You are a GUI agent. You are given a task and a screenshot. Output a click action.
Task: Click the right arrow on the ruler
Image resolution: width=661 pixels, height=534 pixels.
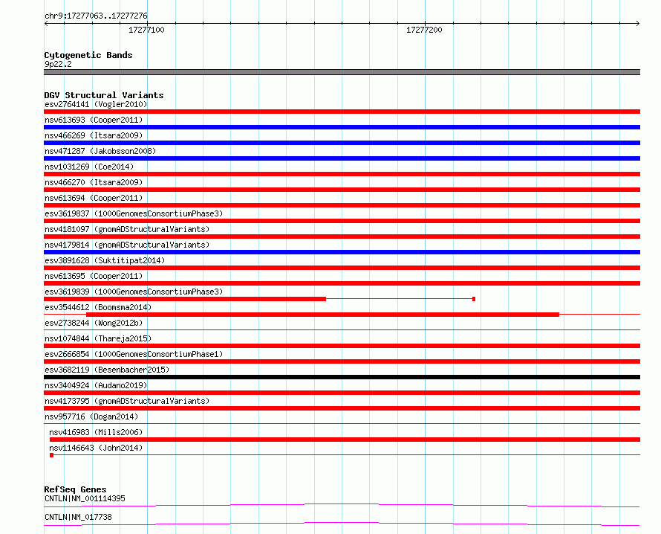point(638,23)
